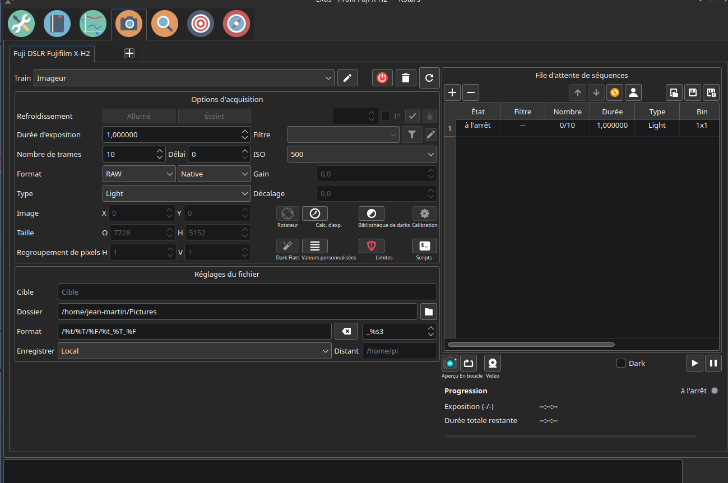
Task: Open the Type dropdown set to Light
Action: pyautogui.click(x=177, y=193)
